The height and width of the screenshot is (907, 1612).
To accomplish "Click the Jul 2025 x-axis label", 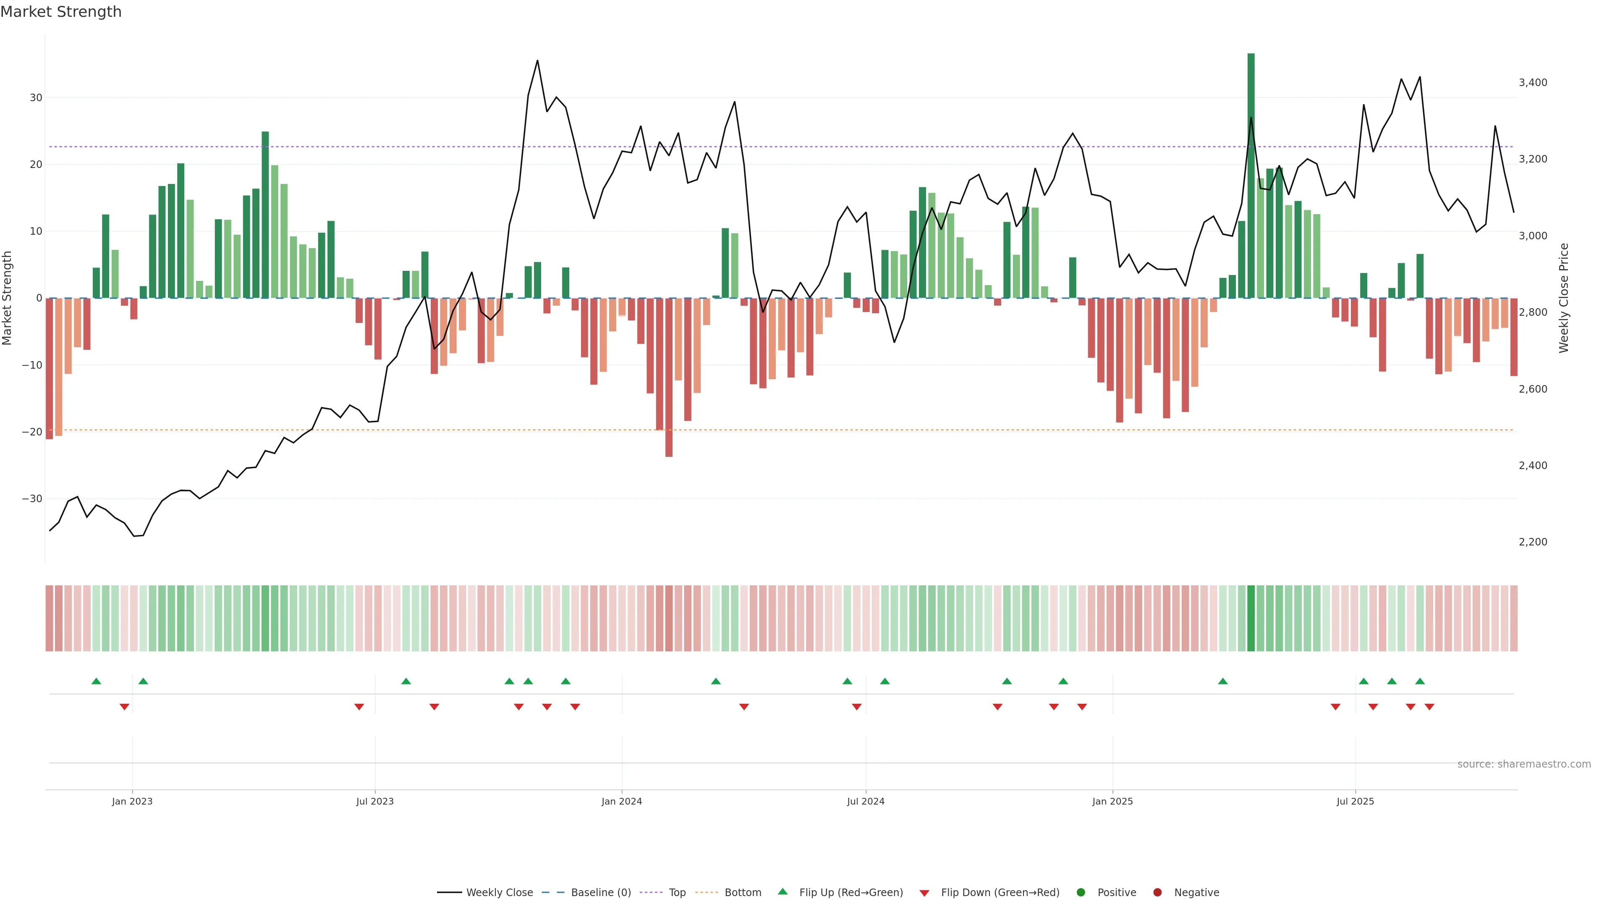I will [1355, 801].
